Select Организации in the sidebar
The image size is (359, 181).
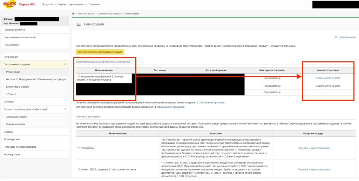[x=11, y=57]
